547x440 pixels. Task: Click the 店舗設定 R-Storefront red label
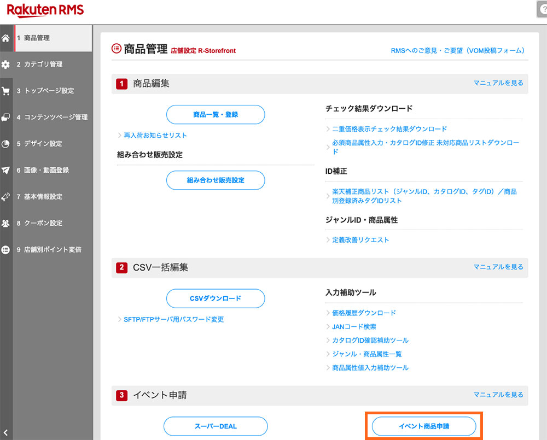[x=203, y=51]
